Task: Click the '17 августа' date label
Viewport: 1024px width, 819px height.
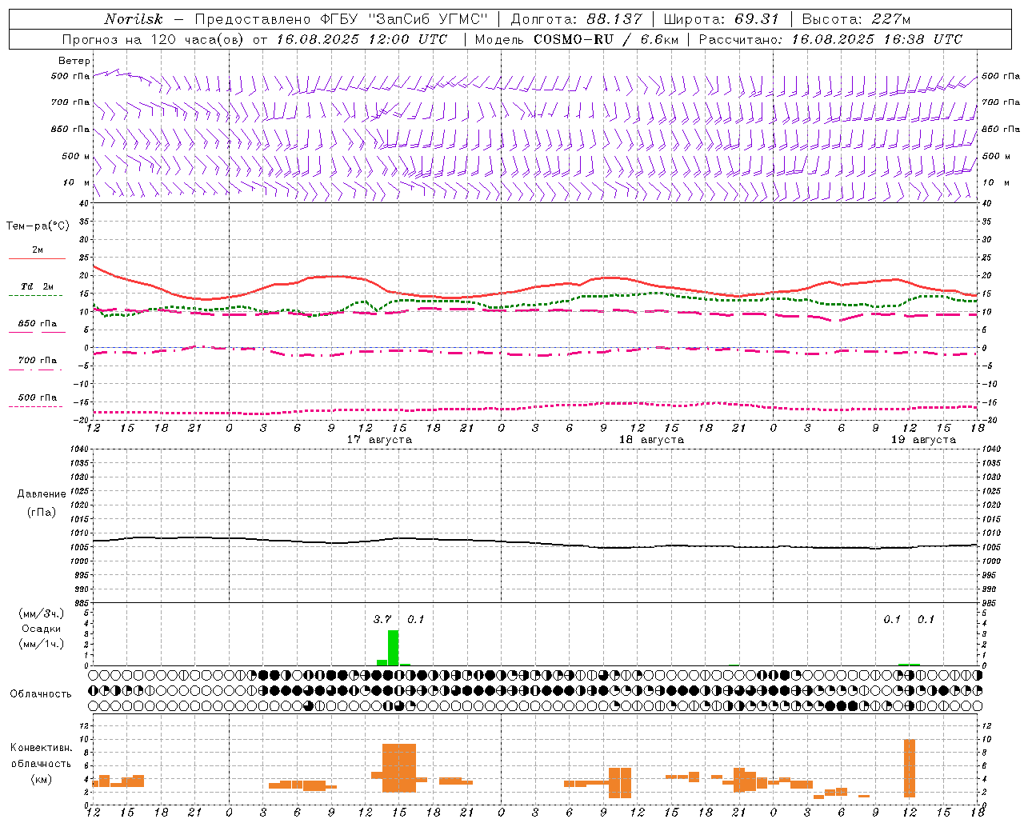Action: point(379,440)
